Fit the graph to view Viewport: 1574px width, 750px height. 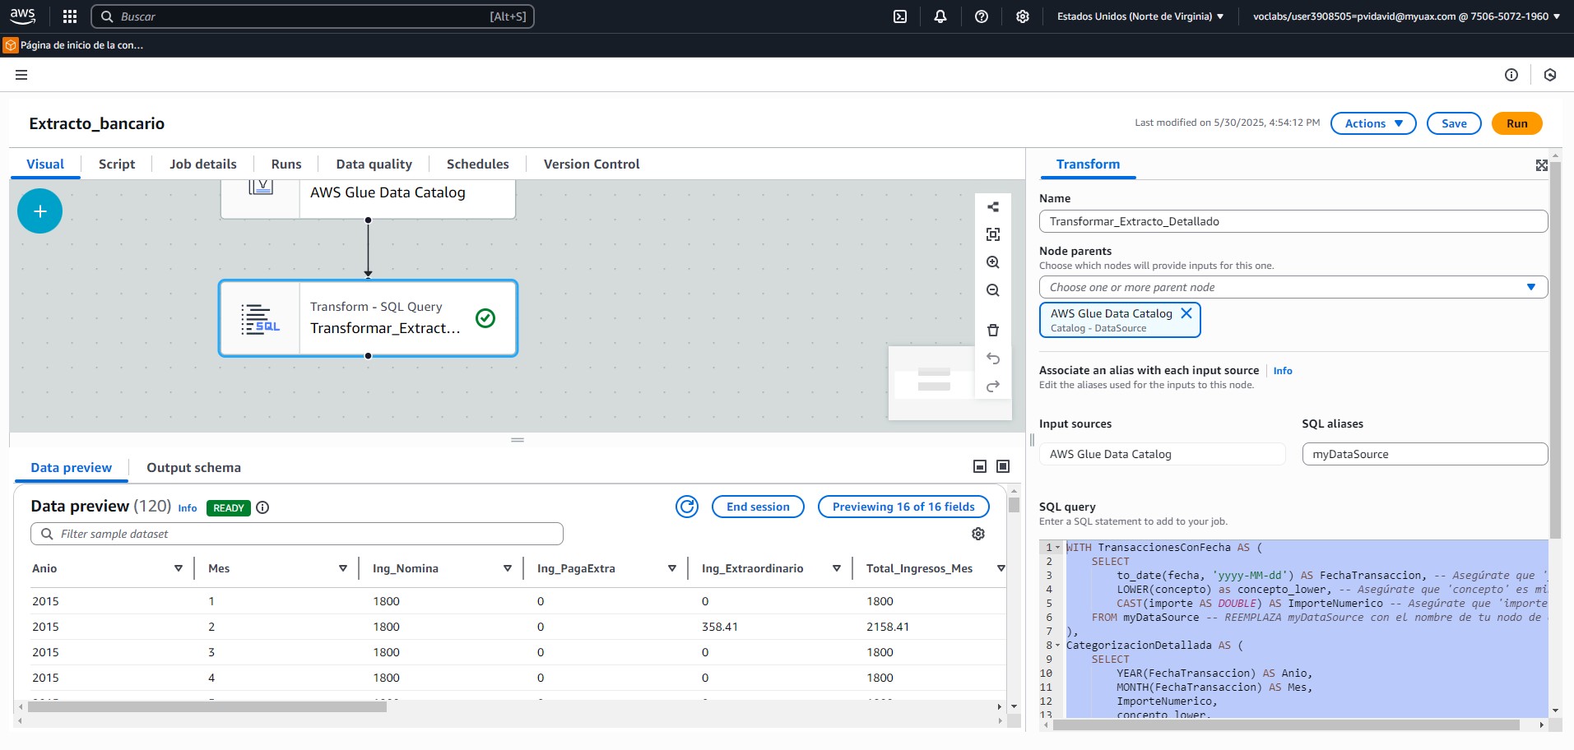pyautogui.click(x=993, y=234)
